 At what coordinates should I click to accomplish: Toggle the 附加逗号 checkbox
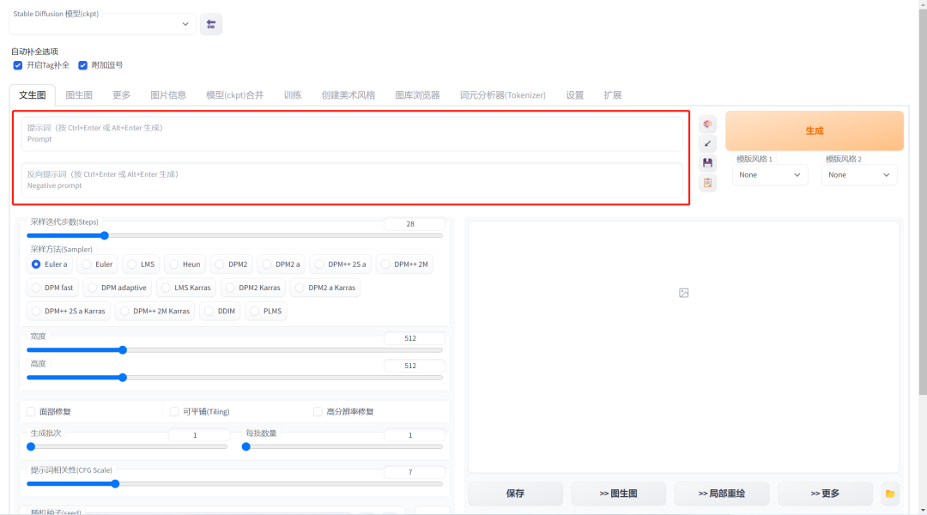pos(83,65)
